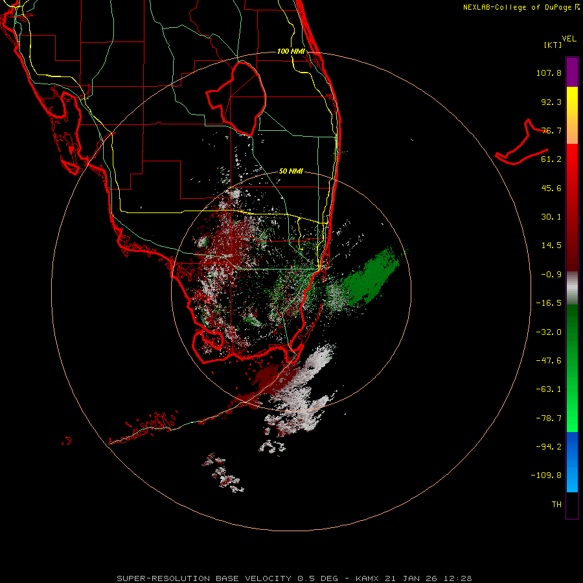Viewport: 583px width, 583px height.
Task: Click the 107.8 legend value
Action: tap(549, 73)
